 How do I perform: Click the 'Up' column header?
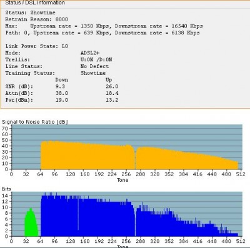(x=109, y=80)
